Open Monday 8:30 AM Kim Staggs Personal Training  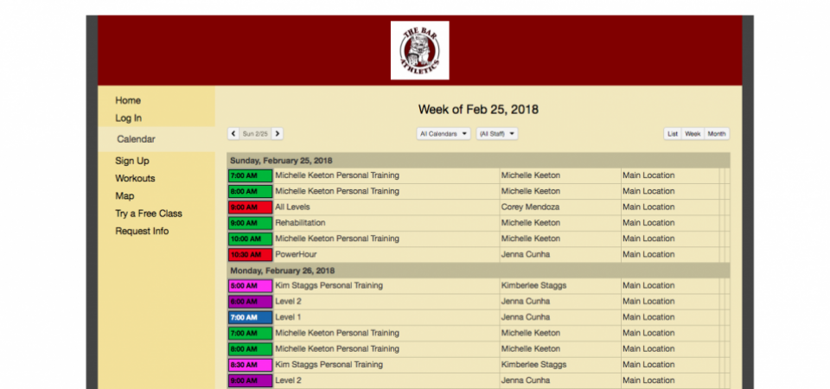click(x=329, y=365)
